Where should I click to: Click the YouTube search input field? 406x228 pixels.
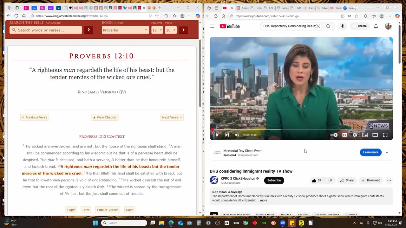(289, 26)
